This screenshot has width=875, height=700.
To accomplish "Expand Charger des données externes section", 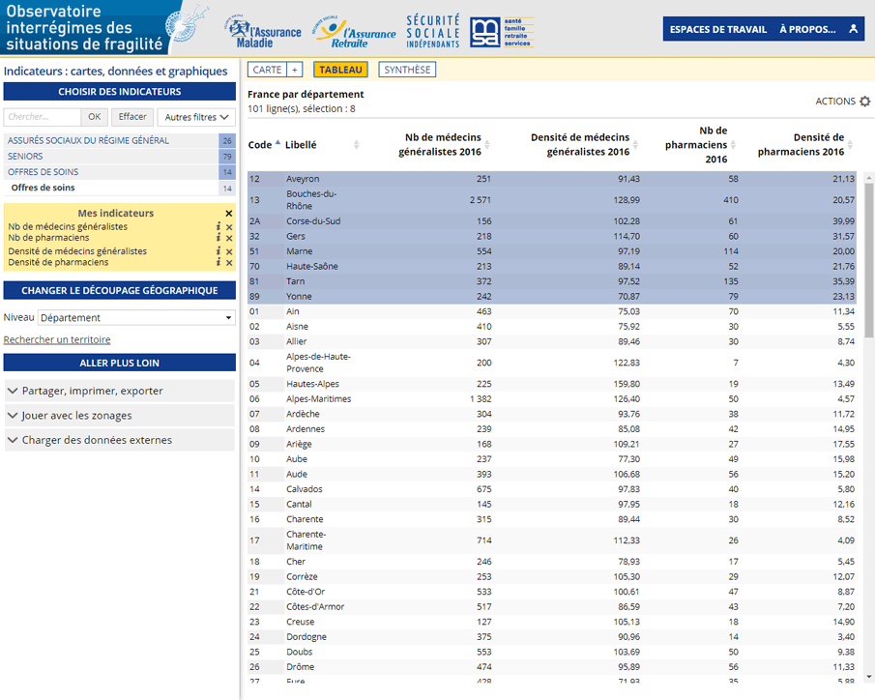I will point(120,440).
